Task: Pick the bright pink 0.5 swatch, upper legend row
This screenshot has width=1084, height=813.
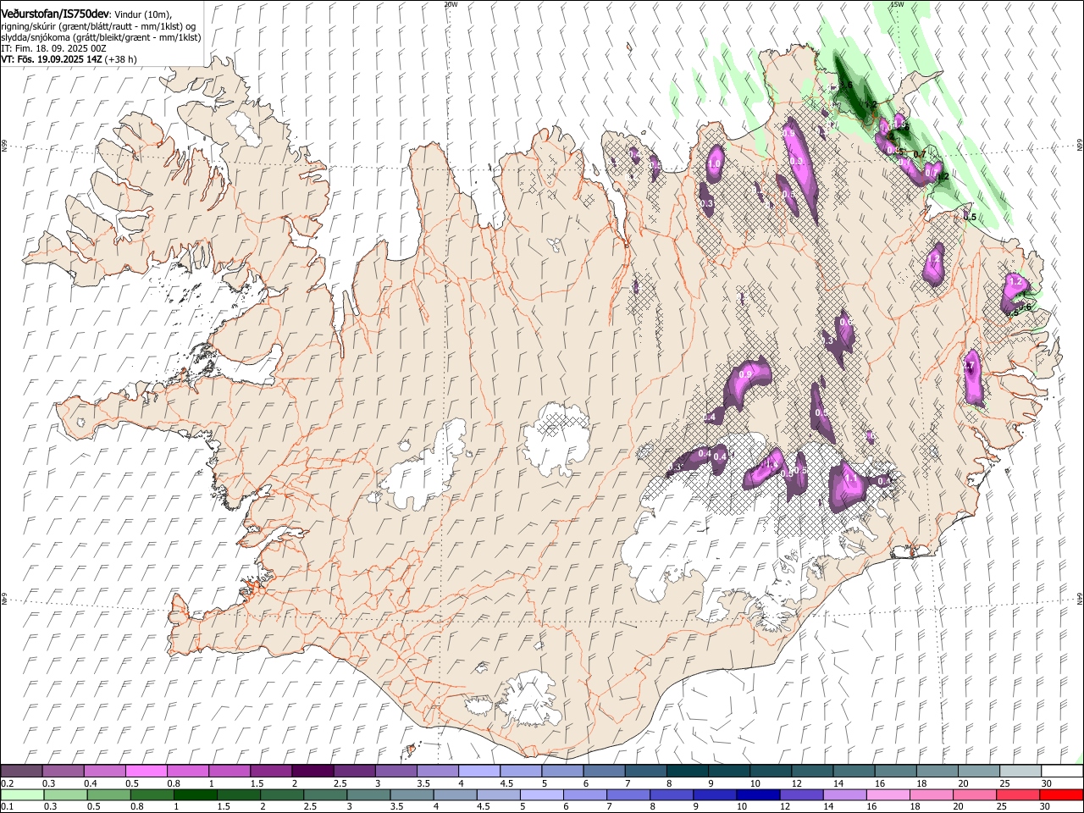Action: (x=146, y=772)
